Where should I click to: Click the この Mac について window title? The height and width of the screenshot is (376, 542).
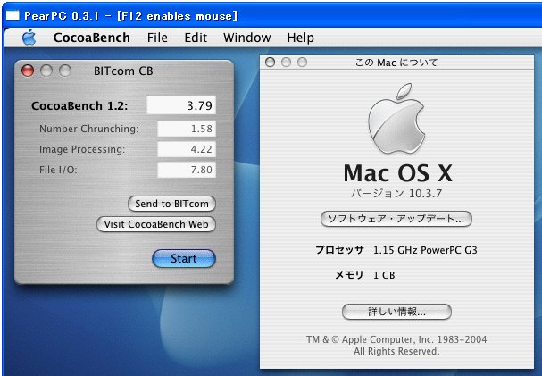(396, 63)
